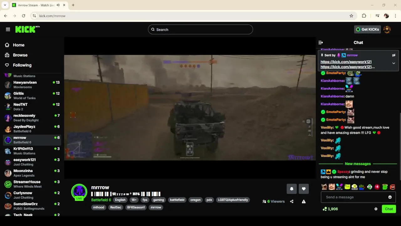The image size is (401, 226).
Task: Follow channel with heart button
Action: click(304, 189)
